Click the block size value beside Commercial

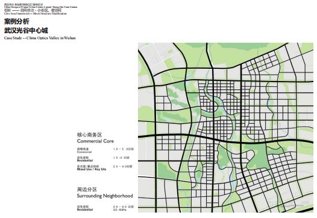coord(124,149)
